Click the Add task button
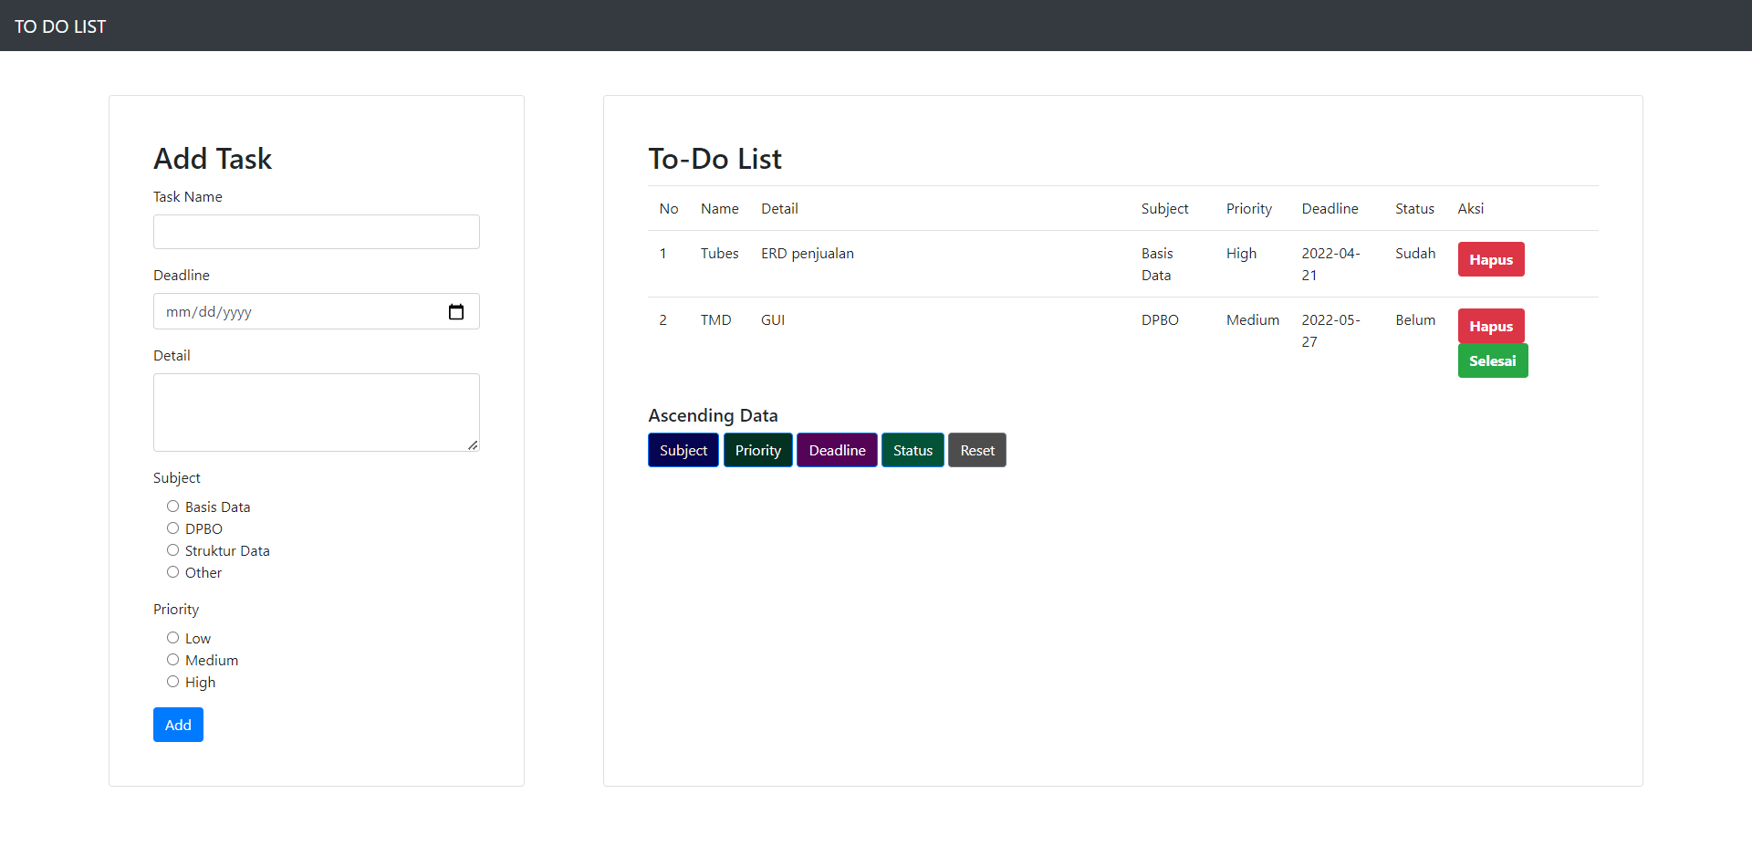1752x867 pixels. (178, 725)
